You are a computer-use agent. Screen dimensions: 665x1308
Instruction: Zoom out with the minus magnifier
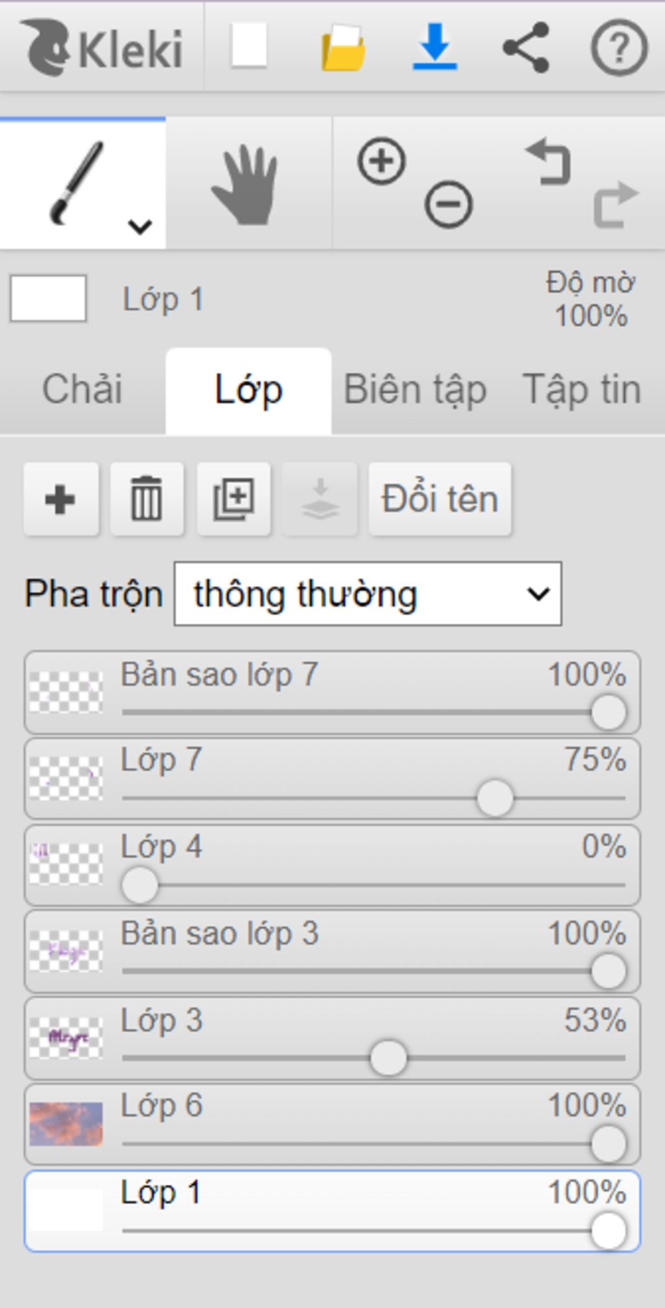click(x=448, y=205)
